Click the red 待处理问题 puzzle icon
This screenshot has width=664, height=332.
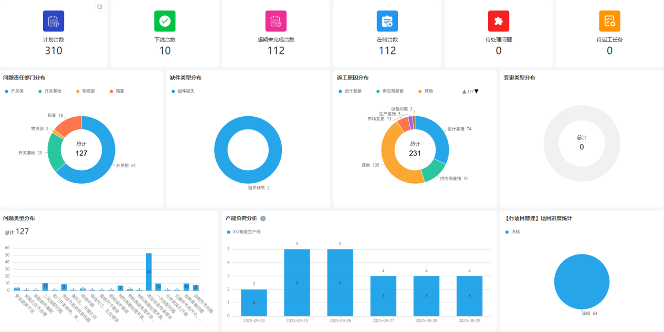tap(499, 21)
